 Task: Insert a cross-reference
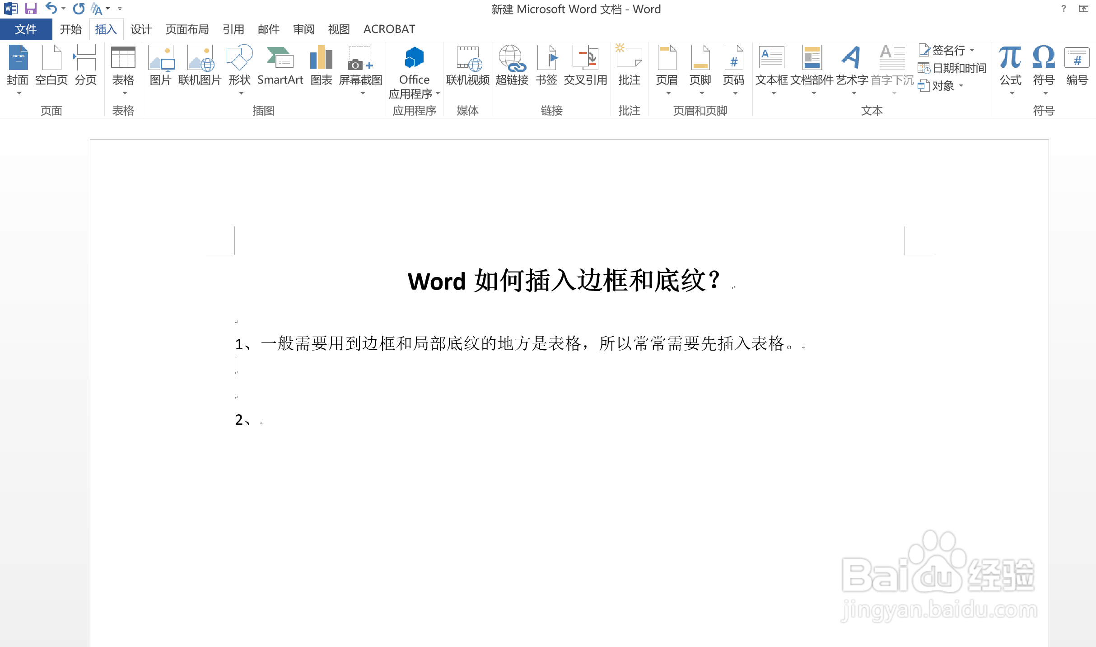tap(585, 67)
